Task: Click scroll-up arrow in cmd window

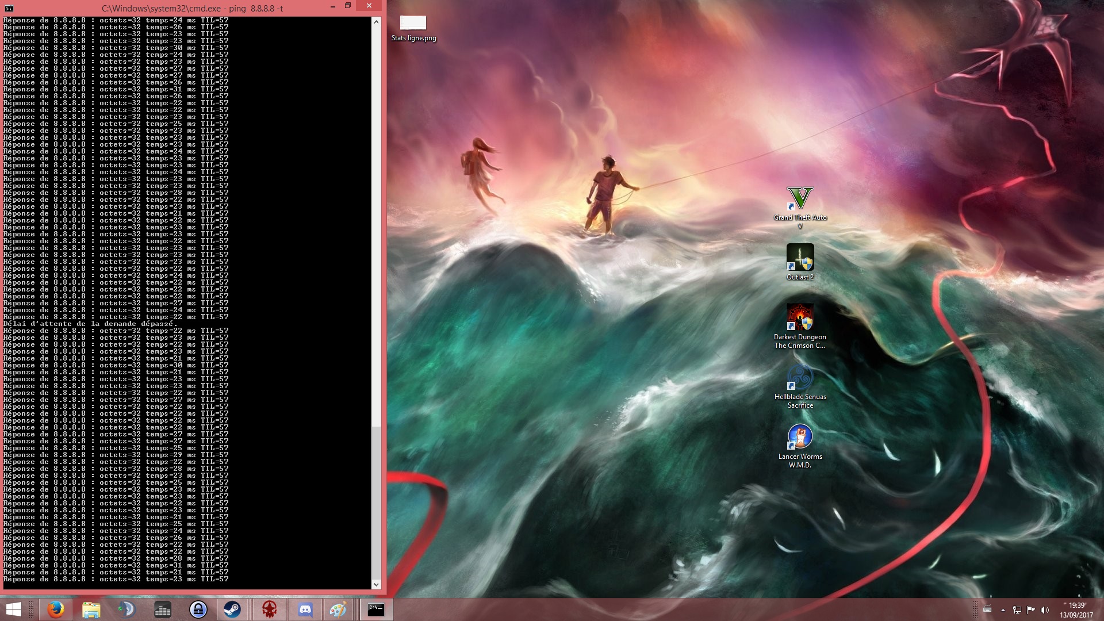Action: tap(376, 22)
